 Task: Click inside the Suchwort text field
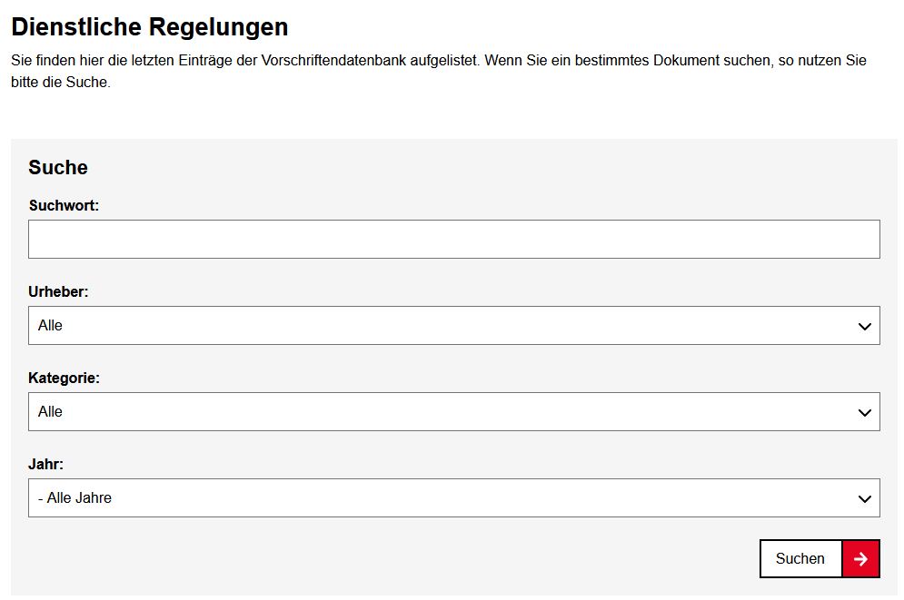[x=454, y=239]
